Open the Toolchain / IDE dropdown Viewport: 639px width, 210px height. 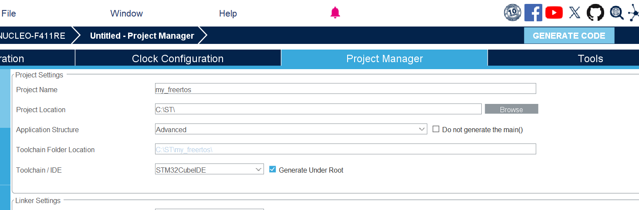tap(209, 169)
